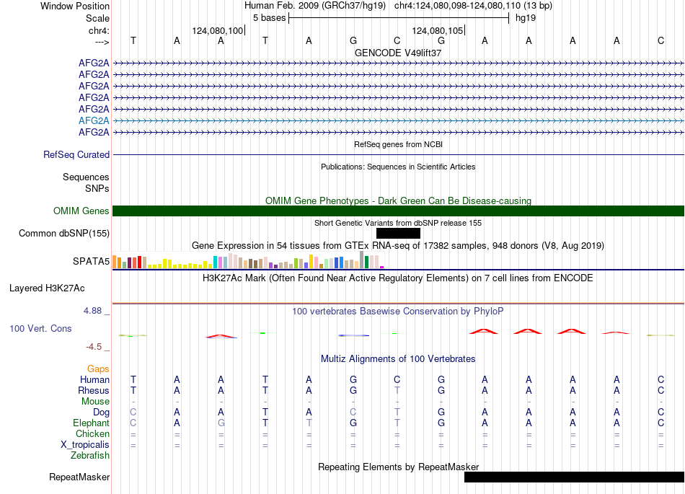Viewport: 685px width, 494px height.
Task: Click the chr4: ruler label
Action: tap(100, 30)
